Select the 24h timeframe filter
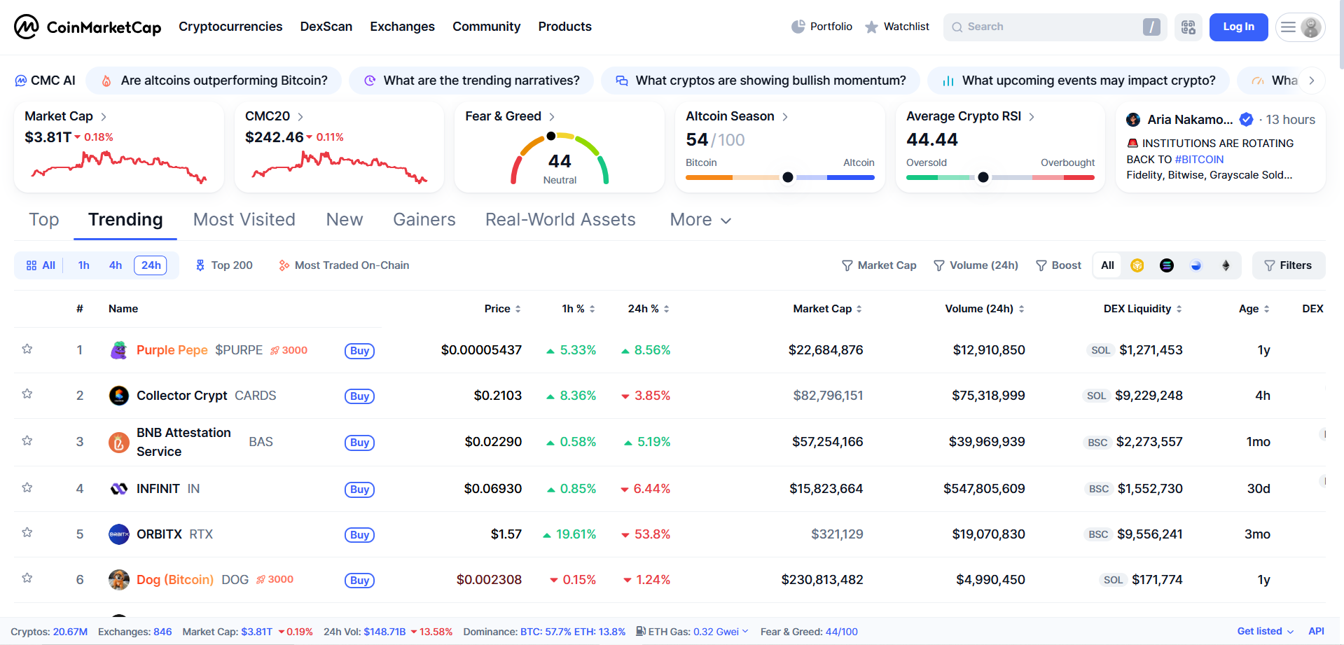Screen dimensions: 1344x645 (x=151, y=265)
